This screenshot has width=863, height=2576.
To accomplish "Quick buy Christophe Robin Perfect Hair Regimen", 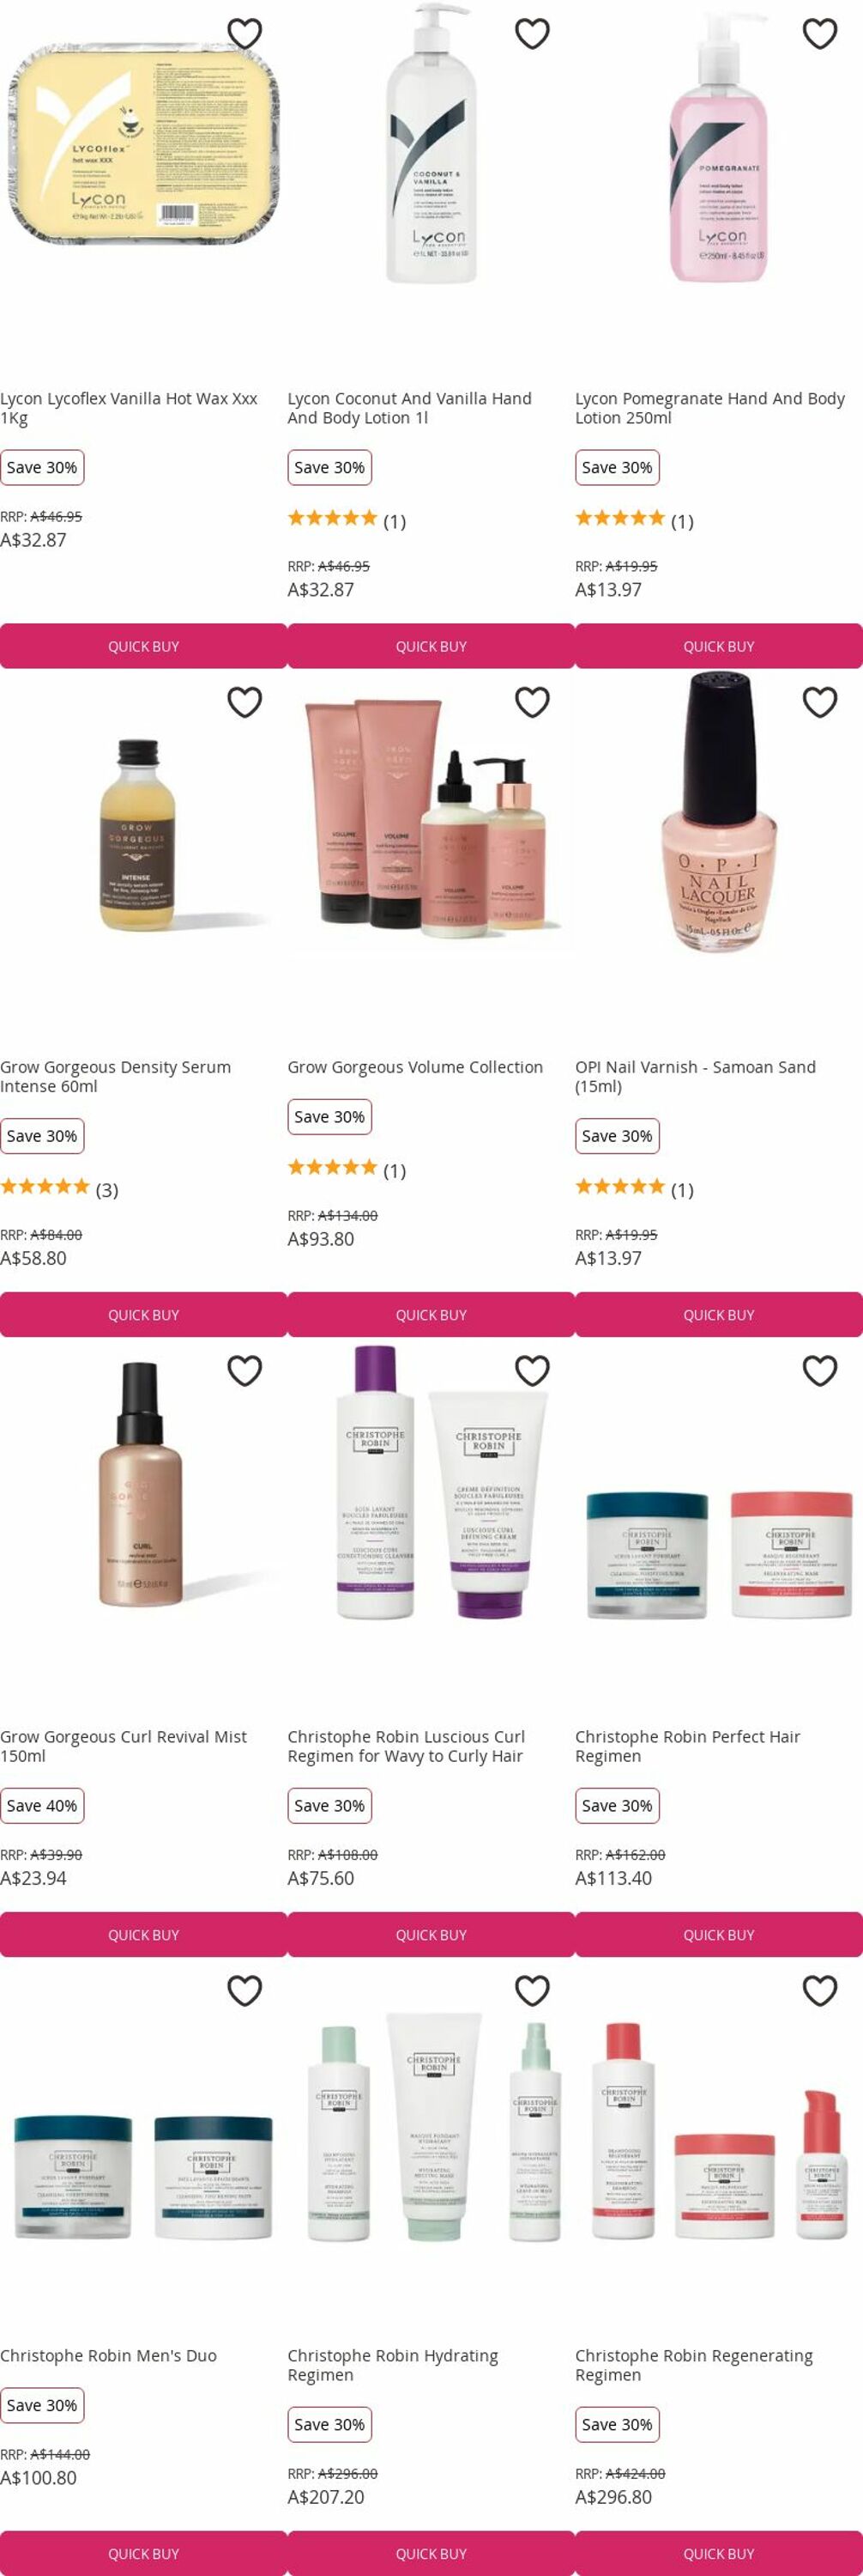I will click(719, 1935).
